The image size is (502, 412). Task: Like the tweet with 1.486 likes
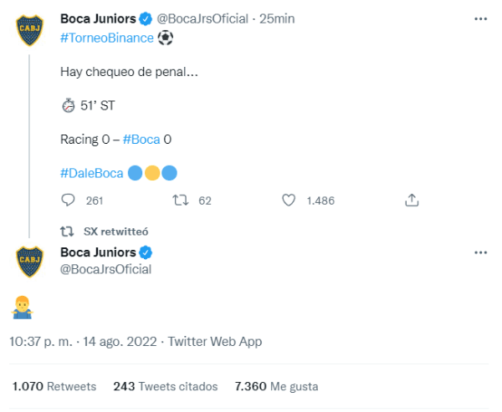[289, 201]
